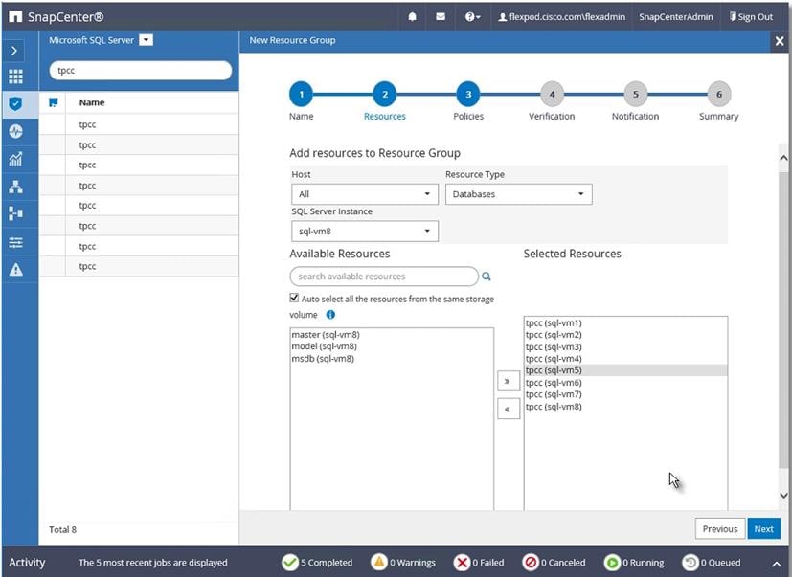Go to wizard step 2 Resources
Screen dimensions: 792x577
coord(385,95)
